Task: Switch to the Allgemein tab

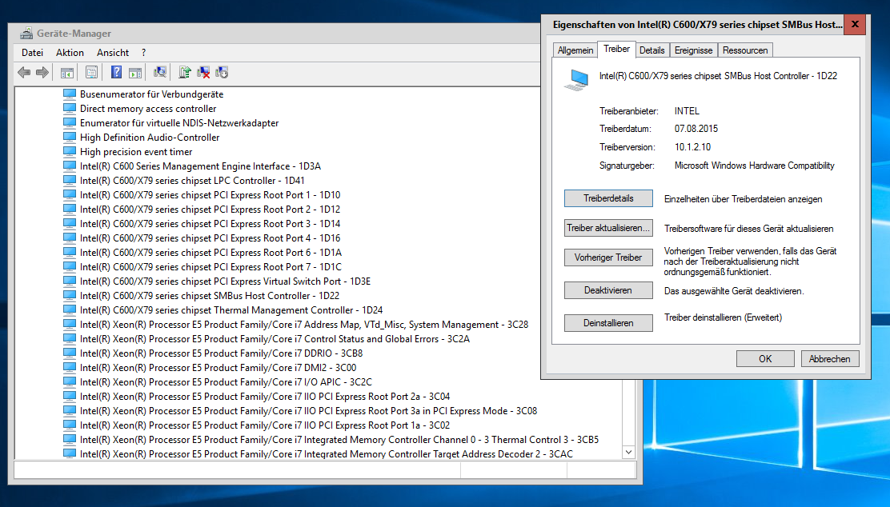Action: click(575, 50)
